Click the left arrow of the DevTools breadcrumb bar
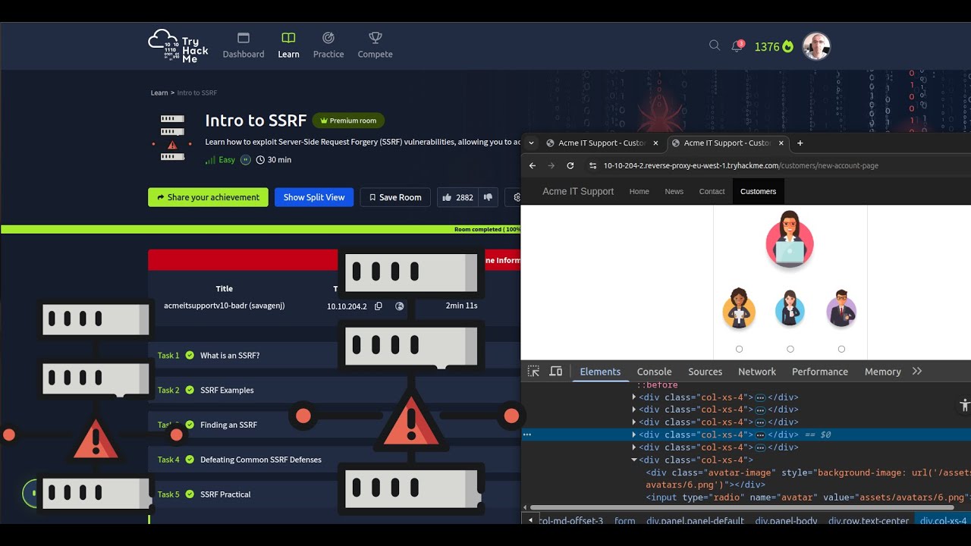This screenshot has height=546, width=971. click(530, 520)
